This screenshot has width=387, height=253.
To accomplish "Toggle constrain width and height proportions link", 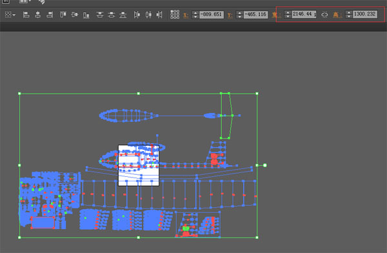I will [324, 15].
